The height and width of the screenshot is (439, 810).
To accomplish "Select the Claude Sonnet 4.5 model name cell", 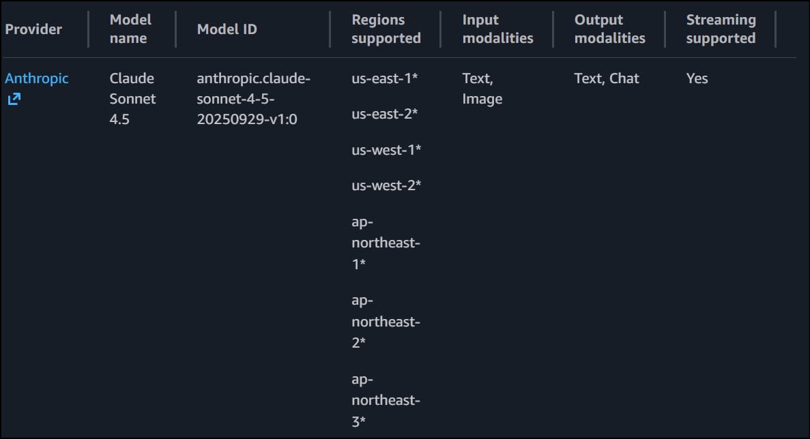I will click(x=132, y=99).
